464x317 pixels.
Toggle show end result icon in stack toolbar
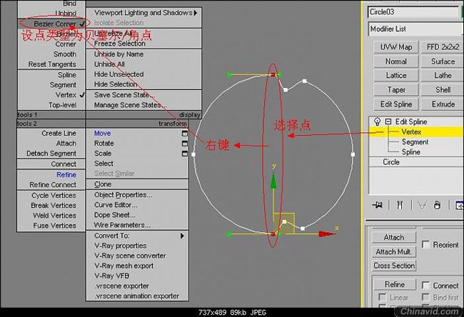tap(400, 205)
